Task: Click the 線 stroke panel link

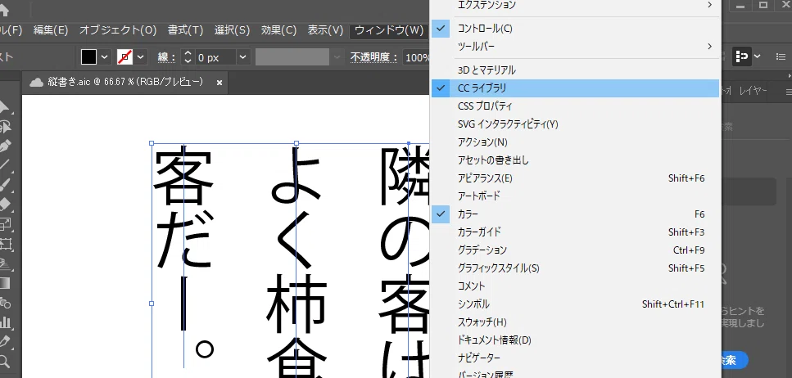Action: (x=166, y=57)
